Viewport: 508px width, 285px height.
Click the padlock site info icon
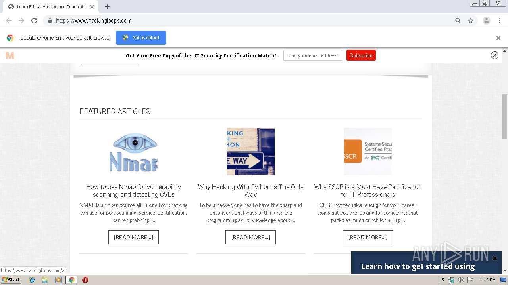50,21
